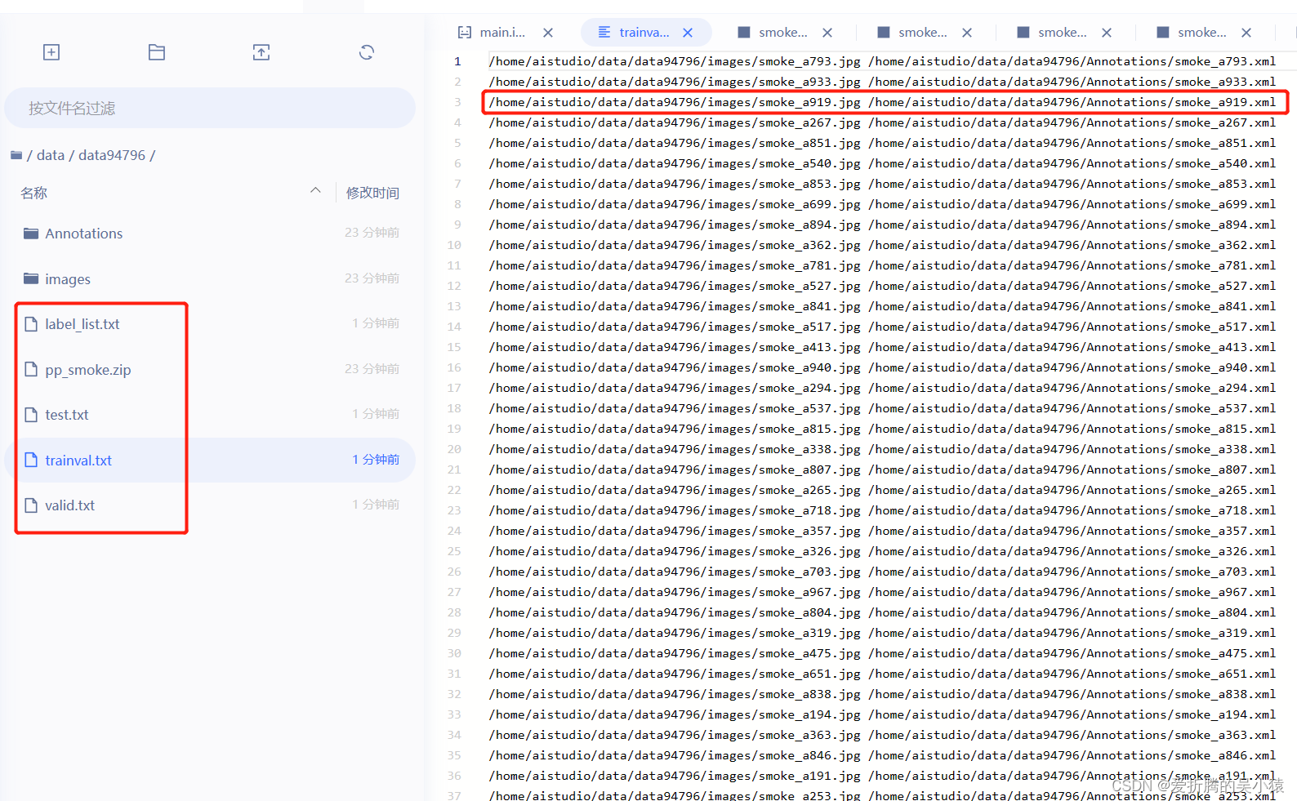This screenshot has height=801, width=1297.
Task: Click the 23 分钟前 time for pp_smoke.zip
Action: point(372,369)
